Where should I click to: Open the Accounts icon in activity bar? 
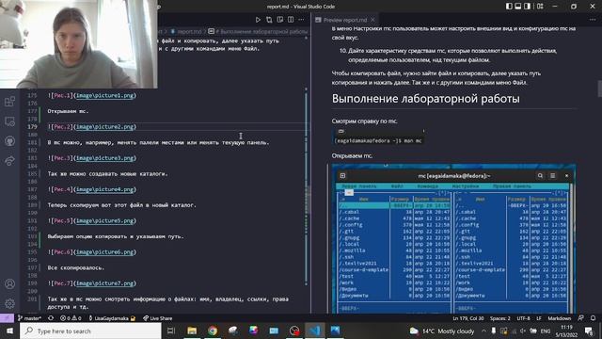point(9,283)
